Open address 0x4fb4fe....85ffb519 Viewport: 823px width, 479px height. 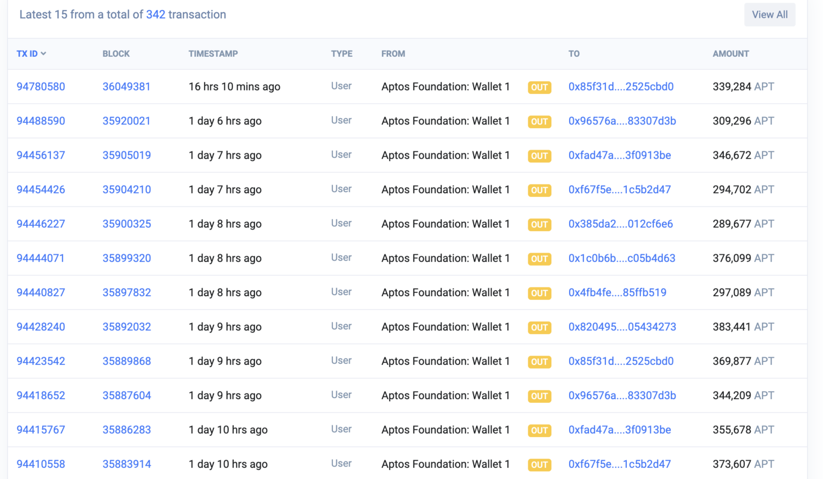click(x=617, y=292)
